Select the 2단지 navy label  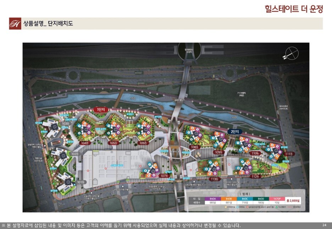pyautogui.click(x=234, y=131)
